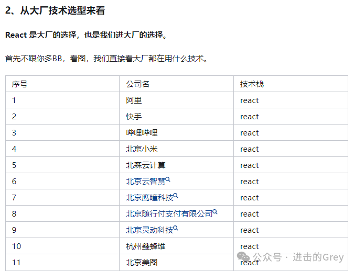Viewport: 354px width, 271px height.
Task: Click serial number 11 in the 北京美图 row
Action: click(16, 263)
